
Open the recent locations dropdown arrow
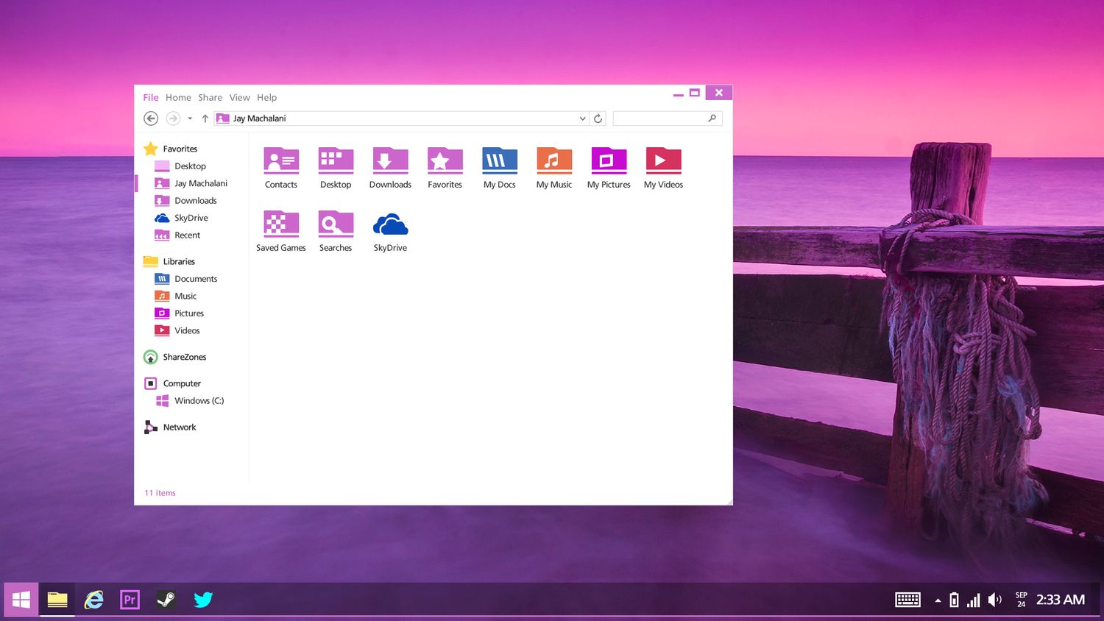pyautogui.click(x=190, y=118)
